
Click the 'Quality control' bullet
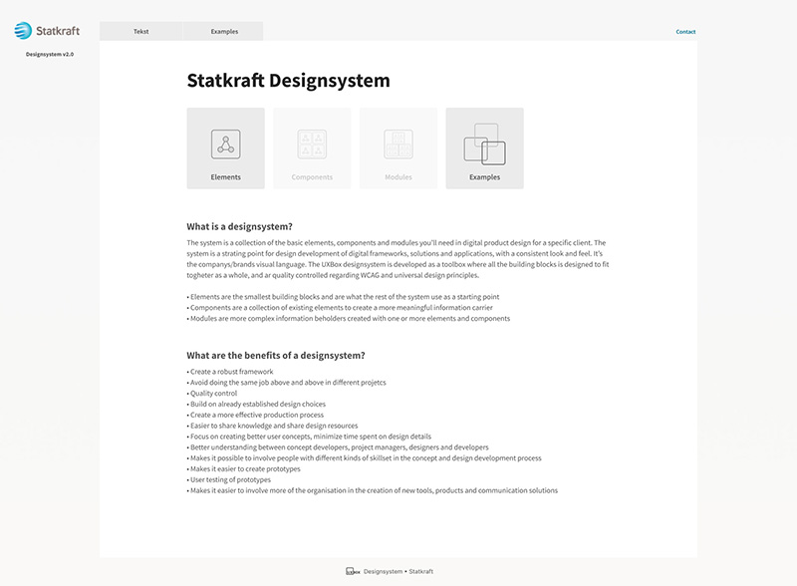click(212, 394)
